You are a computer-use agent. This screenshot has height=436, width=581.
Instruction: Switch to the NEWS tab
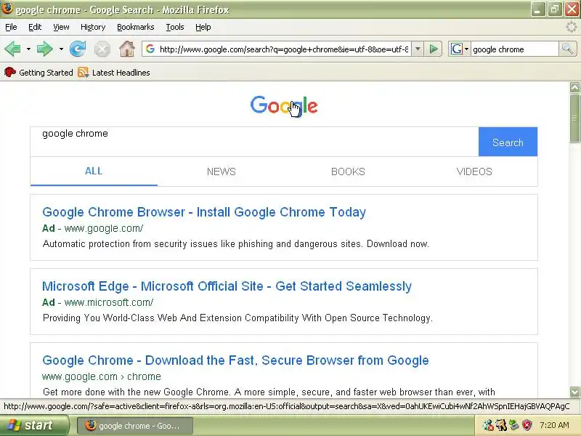point(222,171)
